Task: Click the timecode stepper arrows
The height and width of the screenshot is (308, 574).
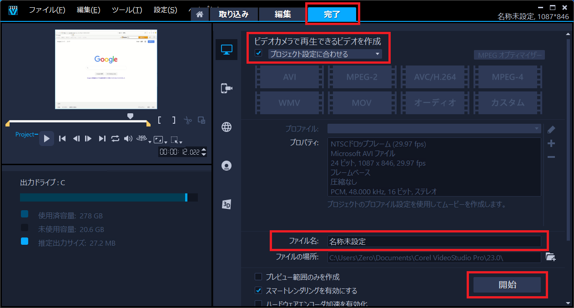Action: tap(204, 152)
